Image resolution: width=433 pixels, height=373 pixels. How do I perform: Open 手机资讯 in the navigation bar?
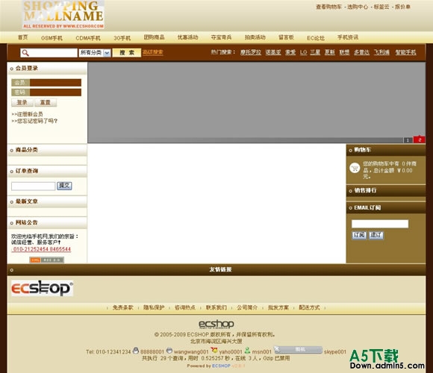pos(348,37)
